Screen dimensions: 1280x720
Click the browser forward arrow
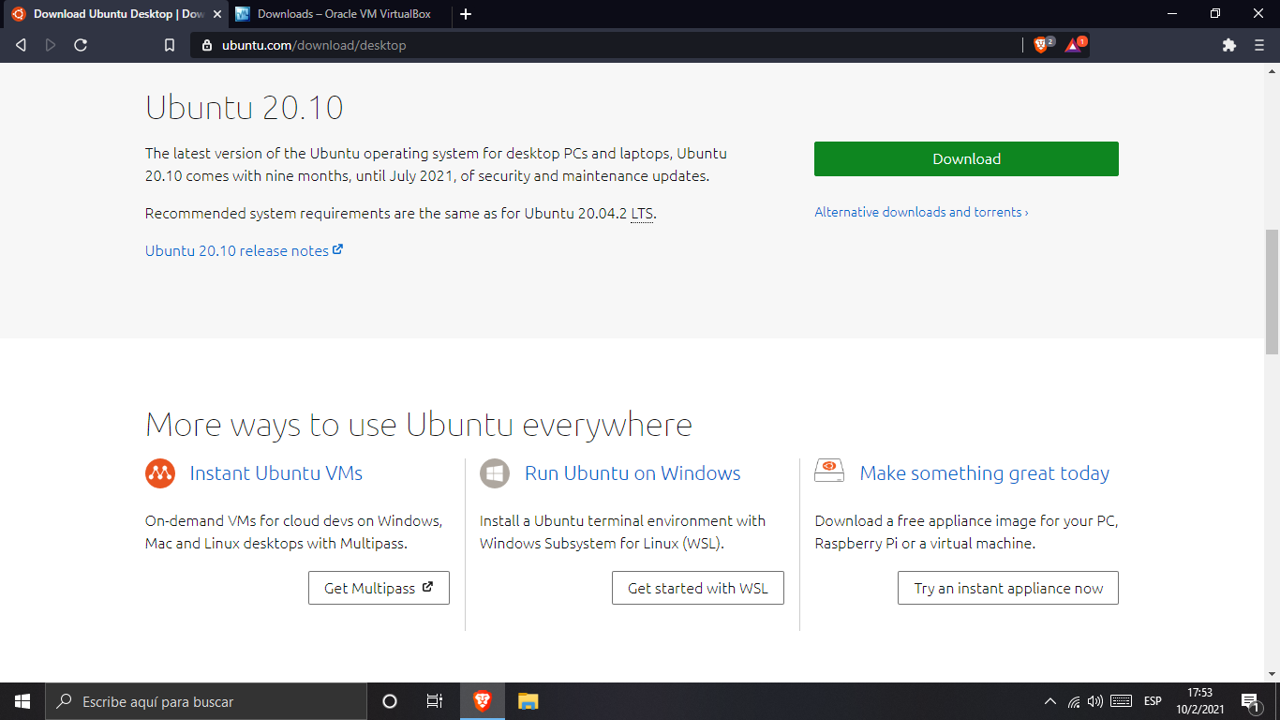pos(51,45)
